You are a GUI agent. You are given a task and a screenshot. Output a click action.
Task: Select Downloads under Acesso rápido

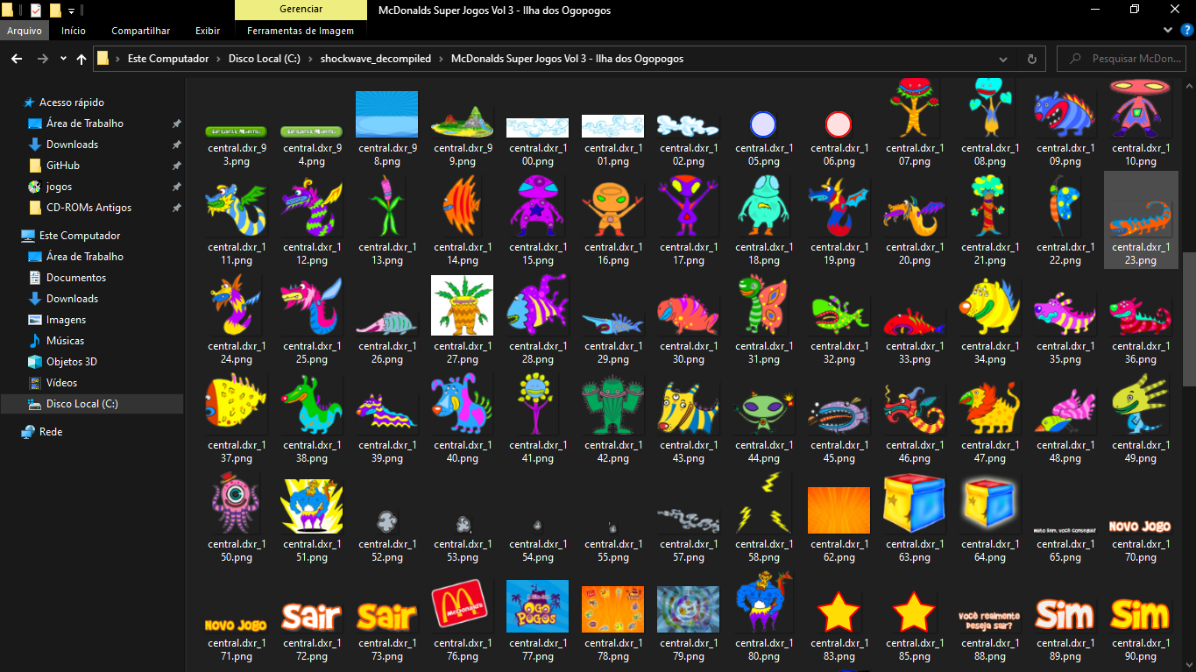[72, 145]
